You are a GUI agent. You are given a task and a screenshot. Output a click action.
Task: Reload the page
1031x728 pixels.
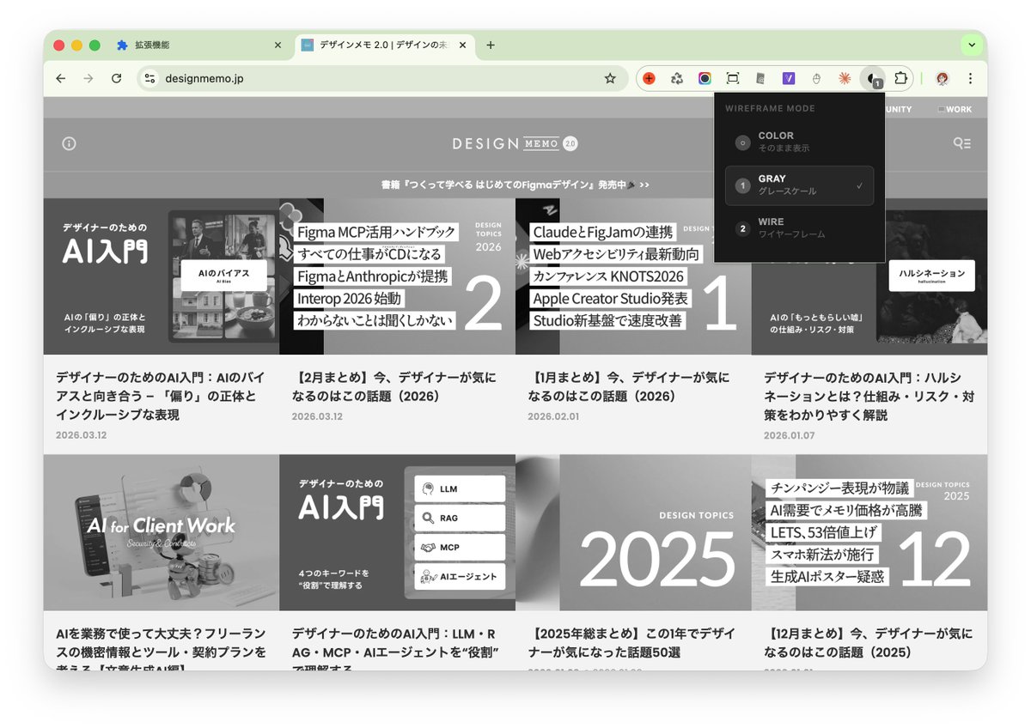(x=116, y=78)
